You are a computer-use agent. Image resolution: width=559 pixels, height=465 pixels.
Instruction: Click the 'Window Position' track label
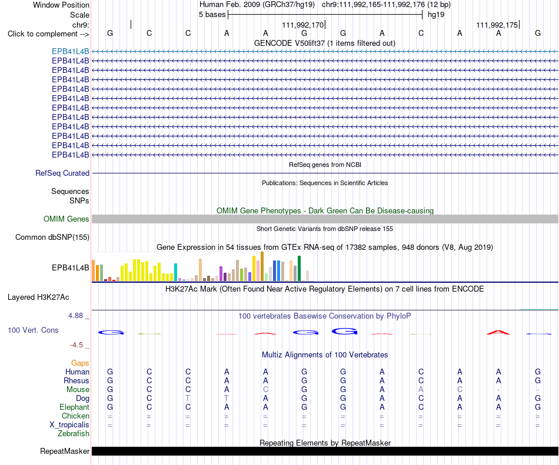61,5
